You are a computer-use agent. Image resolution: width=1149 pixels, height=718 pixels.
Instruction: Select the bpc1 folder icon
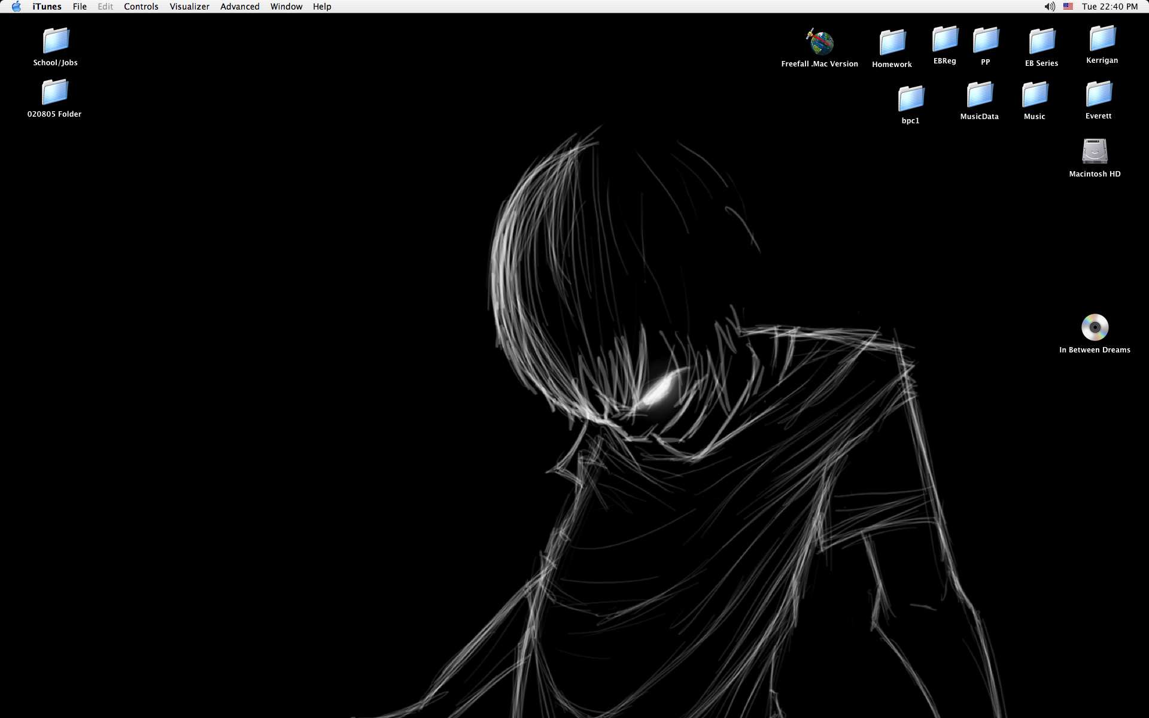pos(911,99)
